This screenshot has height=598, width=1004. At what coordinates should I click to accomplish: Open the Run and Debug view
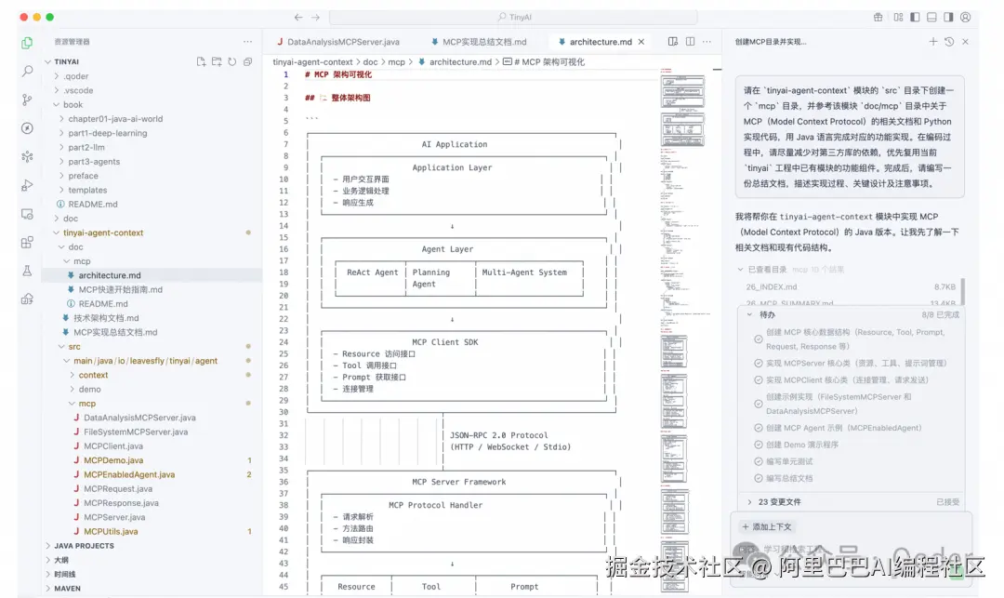click(27, 185)
